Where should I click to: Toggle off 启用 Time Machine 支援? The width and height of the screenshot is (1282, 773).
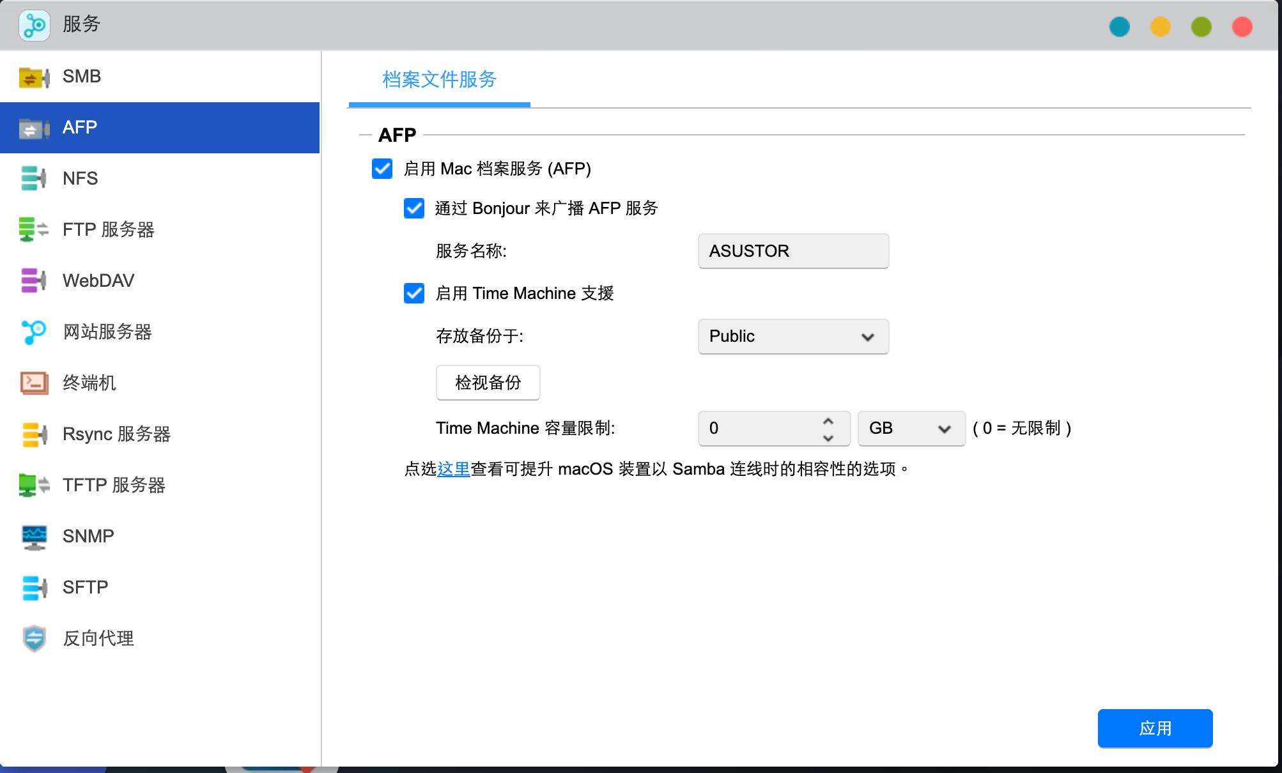414,293
